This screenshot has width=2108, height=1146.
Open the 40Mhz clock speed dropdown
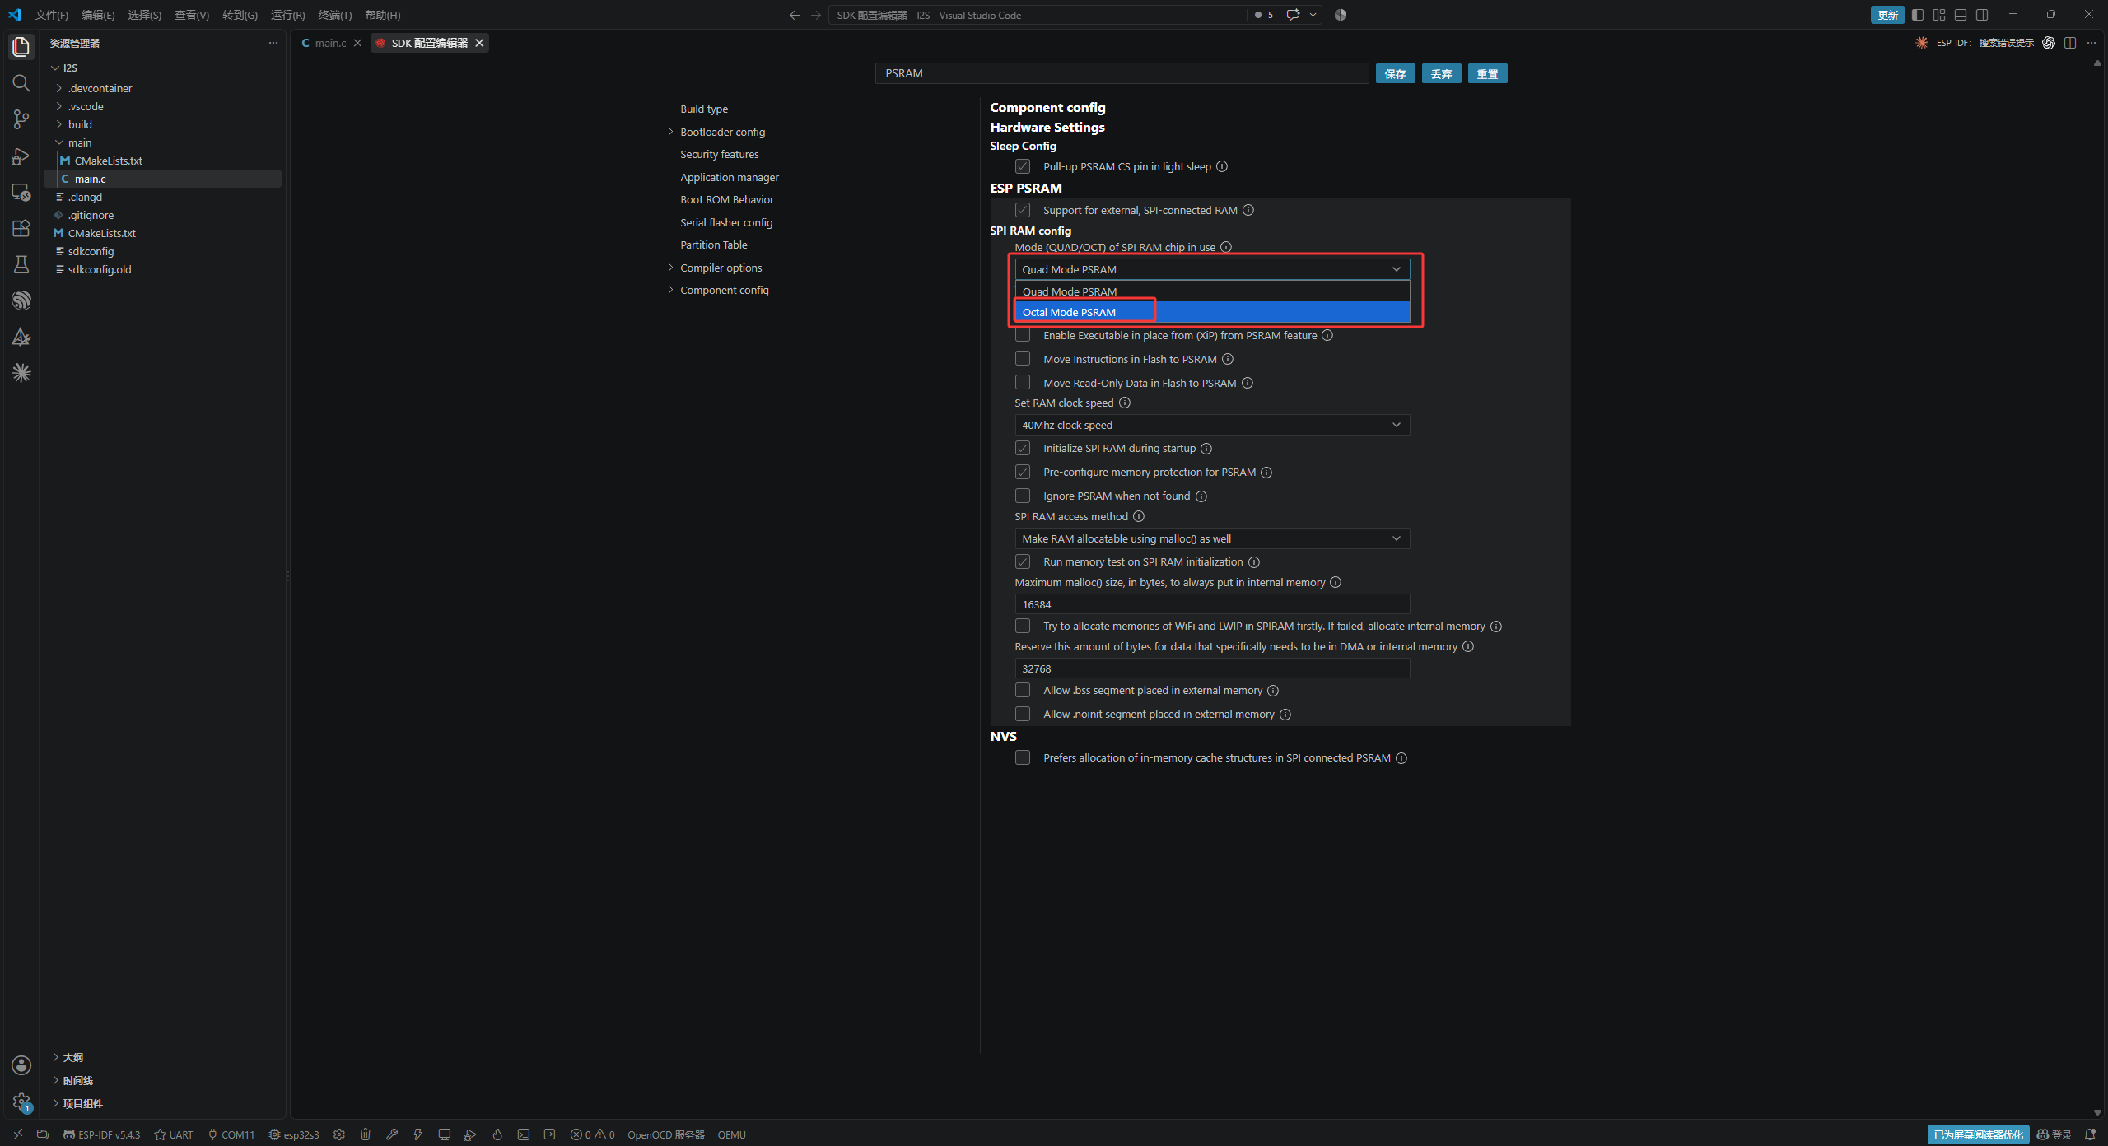click(1212, 425)
